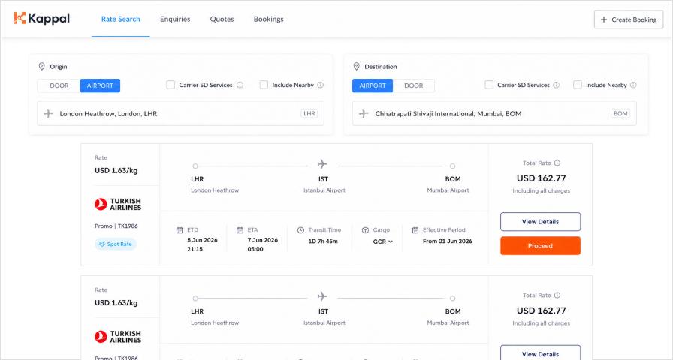Select DOOR for the destination
The image size is (673, 360).
point(413,85)
